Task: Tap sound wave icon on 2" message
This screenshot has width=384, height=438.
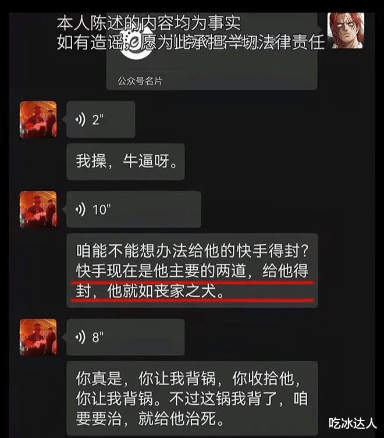Action: [80, 120]
